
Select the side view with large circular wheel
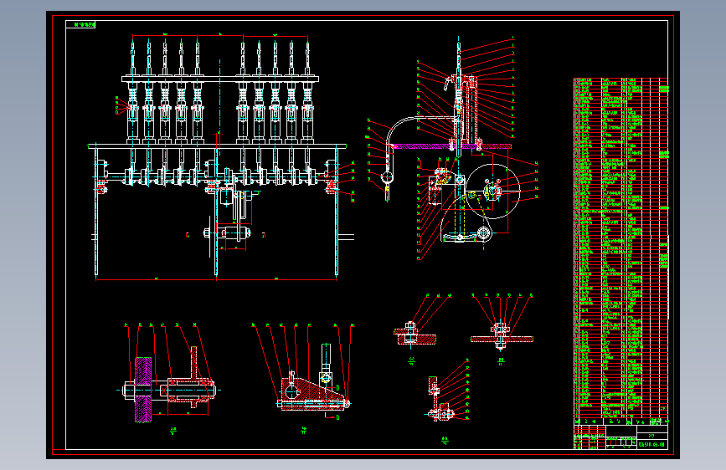(x=453, y=148)
